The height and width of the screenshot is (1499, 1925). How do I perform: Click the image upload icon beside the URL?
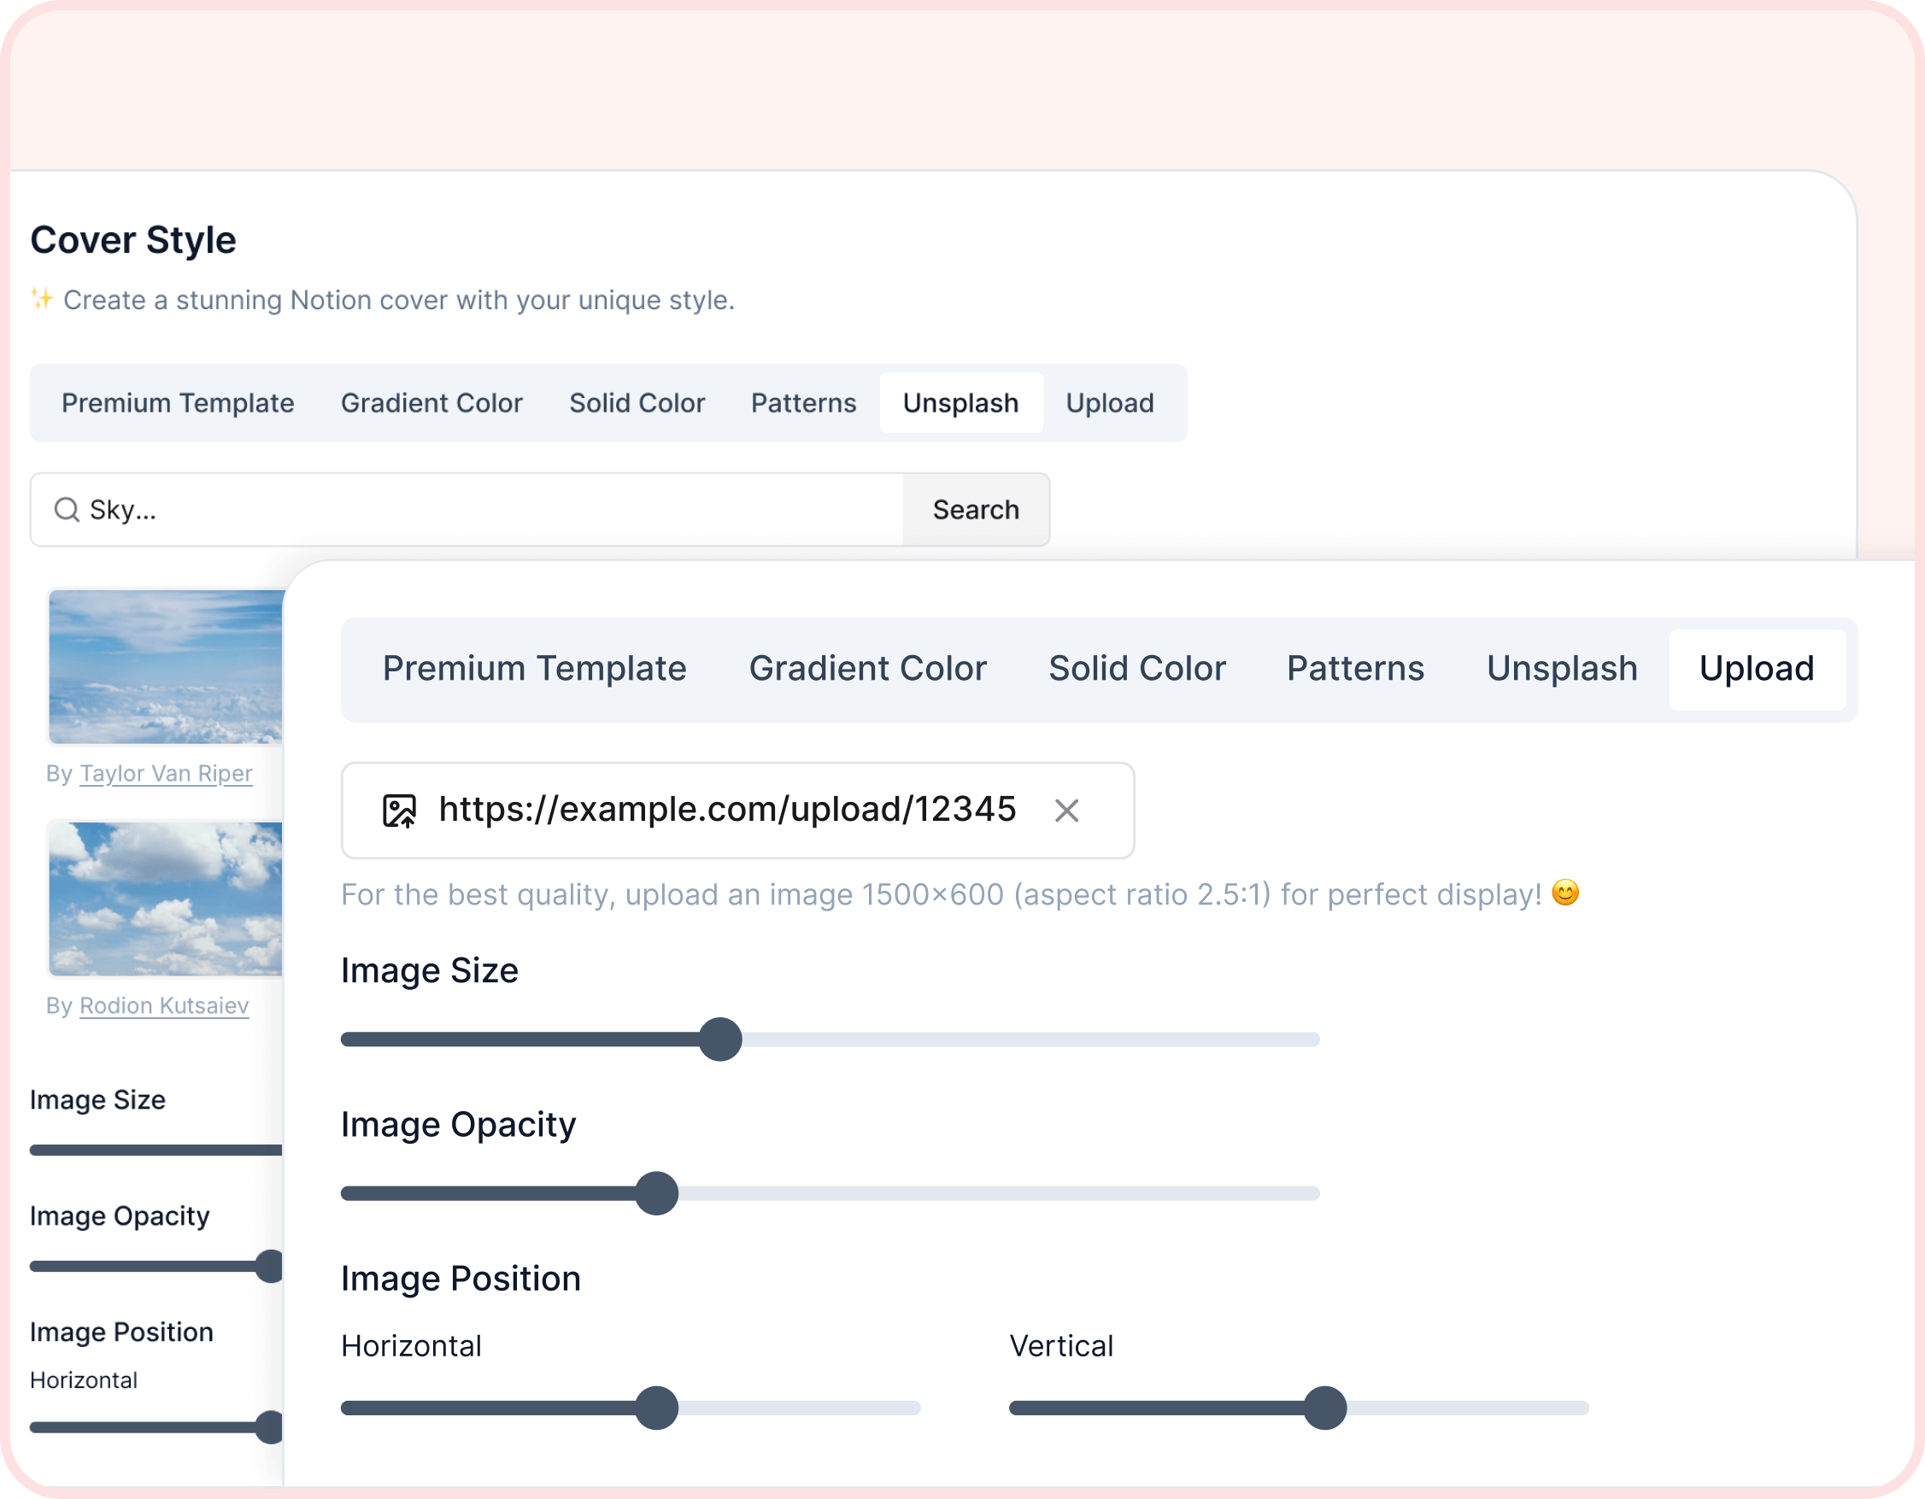point(399,809)
